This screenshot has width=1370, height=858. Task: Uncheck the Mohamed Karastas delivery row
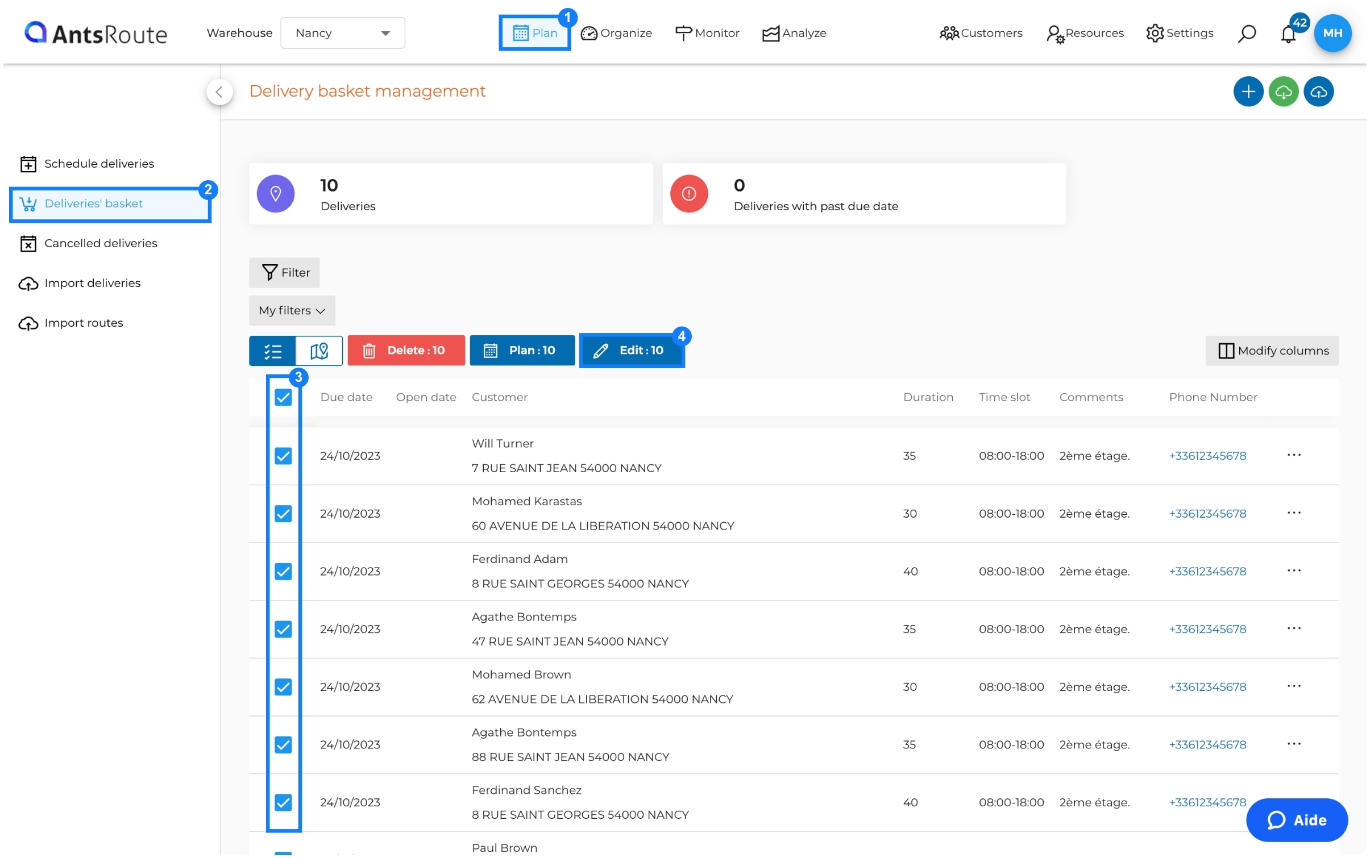tap(284, 514)
